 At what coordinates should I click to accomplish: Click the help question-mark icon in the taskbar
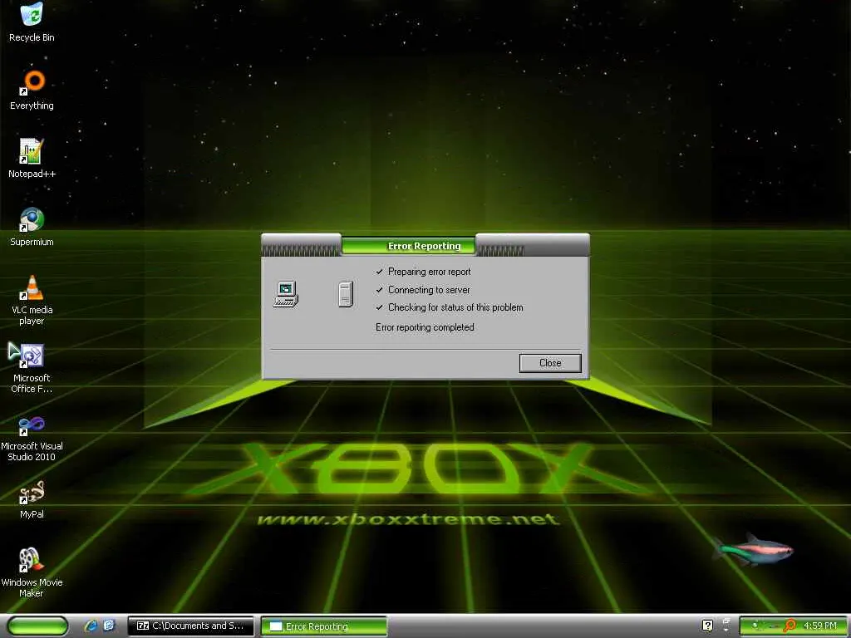[707, 626]
